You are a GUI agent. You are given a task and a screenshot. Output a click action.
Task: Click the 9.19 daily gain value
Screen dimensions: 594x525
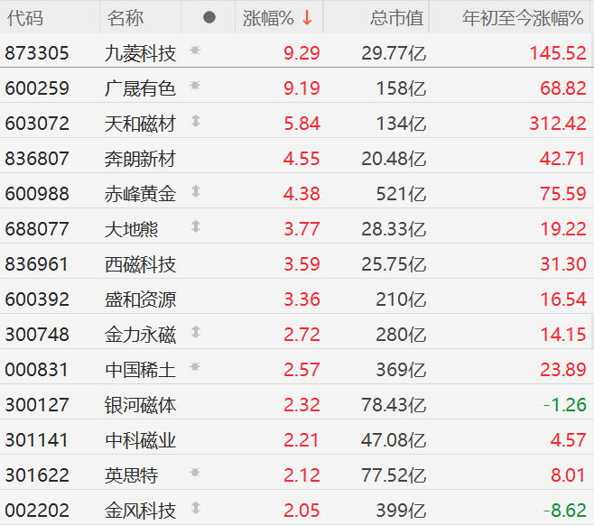302,88
